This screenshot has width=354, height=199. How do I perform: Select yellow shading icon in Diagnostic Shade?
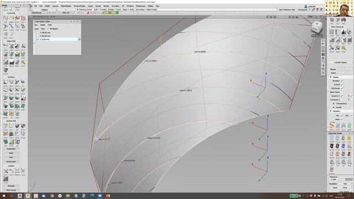point(349,138)
